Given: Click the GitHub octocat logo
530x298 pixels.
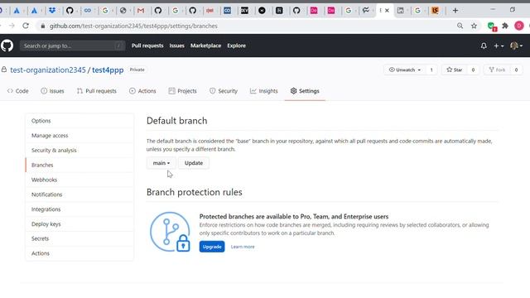Looking at the screenshot, I should coord(7,46).
